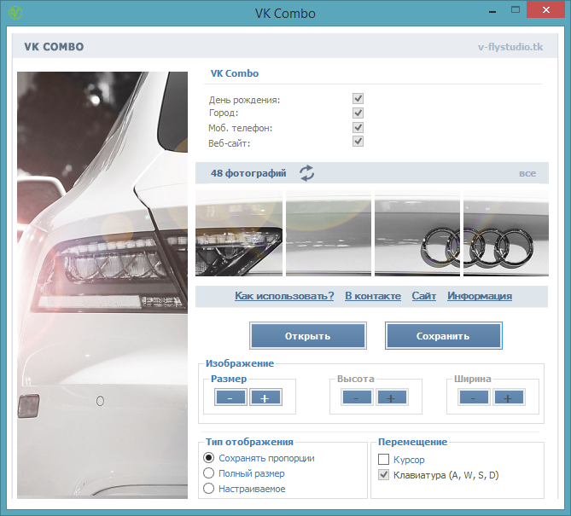Screen dimensions: 571x516
Task: Click the fourth photo thumbnail with three rings
Action: tap(506, 233)
